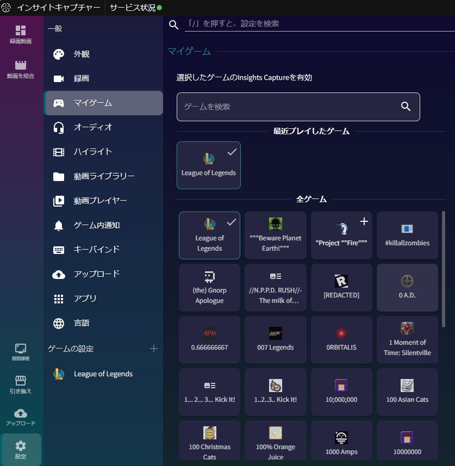This screenshot has width=455, height=466.
Task: Select the 1..2..3.. Kick It! card
Action: (276, 392)
